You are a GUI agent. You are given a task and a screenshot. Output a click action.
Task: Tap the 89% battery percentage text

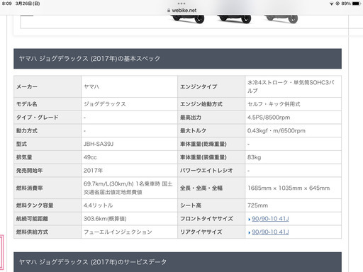point(346,4)
